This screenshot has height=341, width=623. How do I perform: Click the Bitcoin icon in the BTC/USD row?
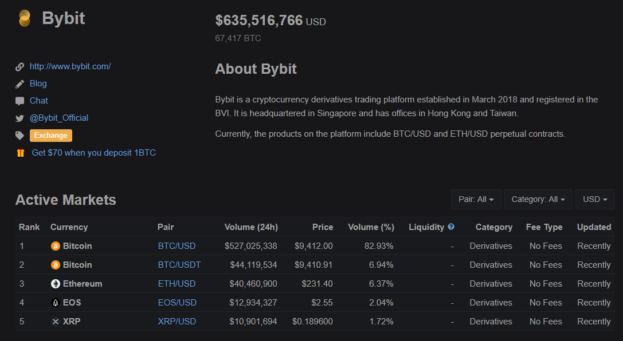point(56,246)
